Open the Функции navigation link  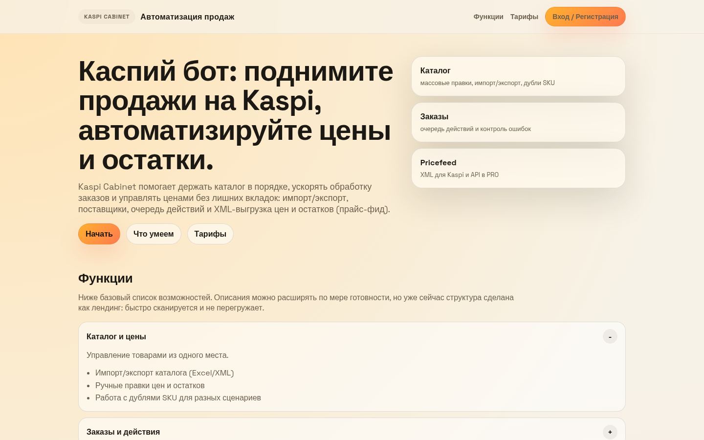click(488, 17)
